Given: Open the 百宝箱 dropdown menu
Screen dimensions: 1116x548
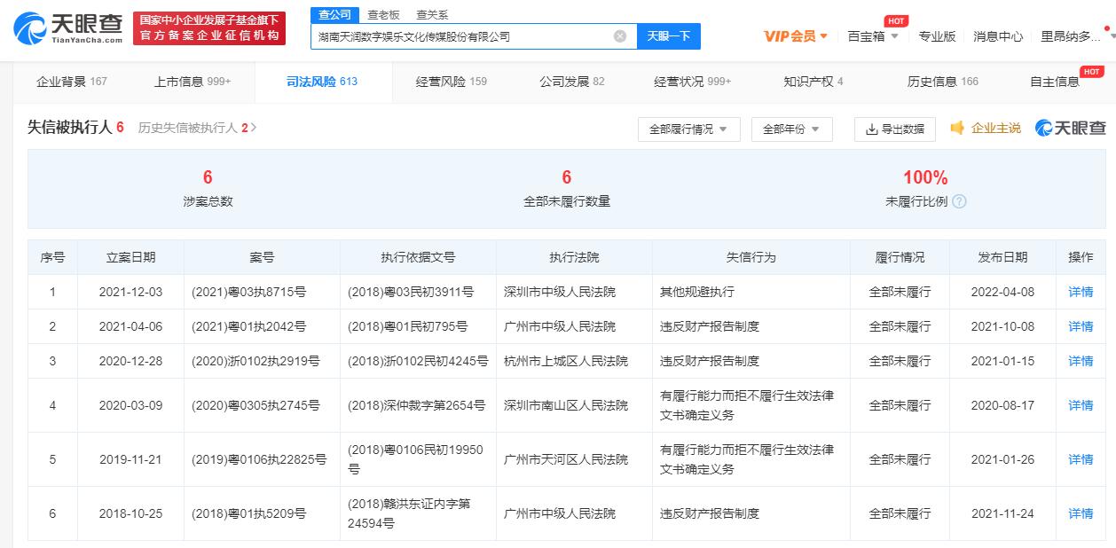Looking at the screenshot, I should pyautogui.click(x=873, y=36).
